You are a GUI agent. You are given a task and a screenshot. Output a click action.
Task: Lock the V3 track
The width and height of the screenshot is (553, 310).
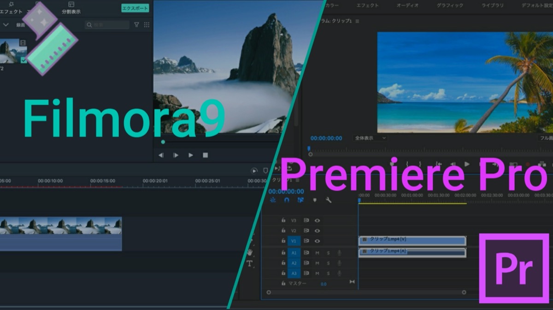pos(283,221)
